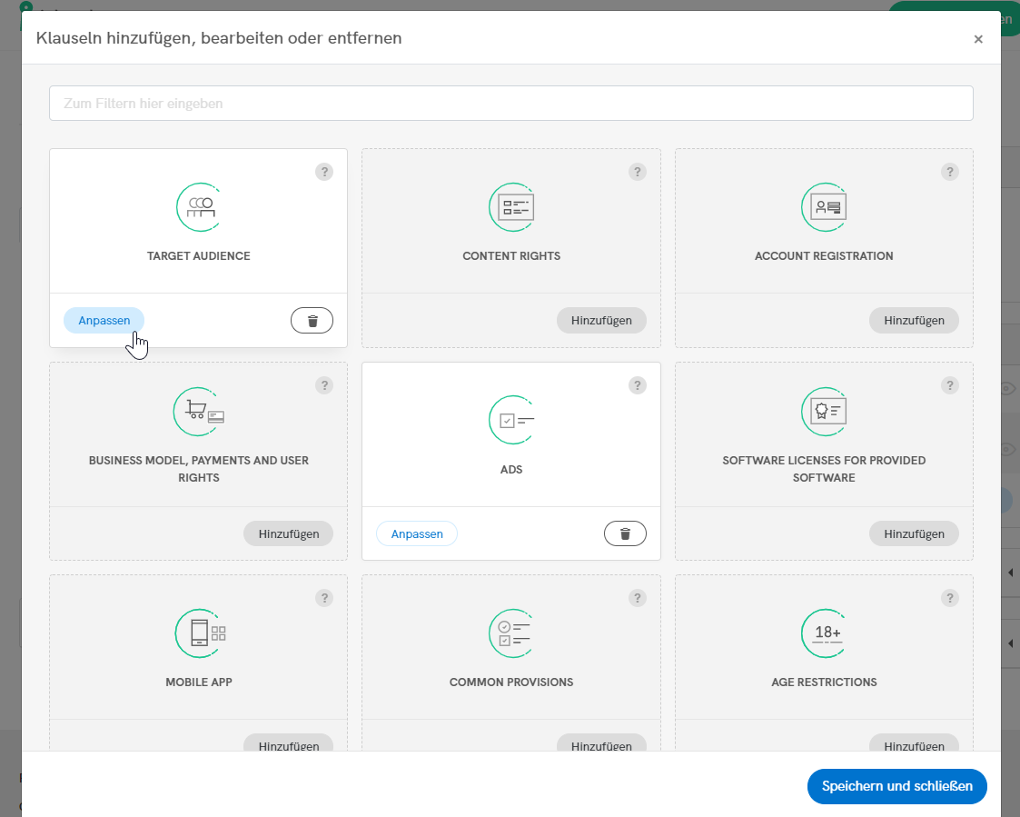The height and width of the screenshot is (817, 1020).
Task: Add the Business Model, Payments clause
Action: 289,533
